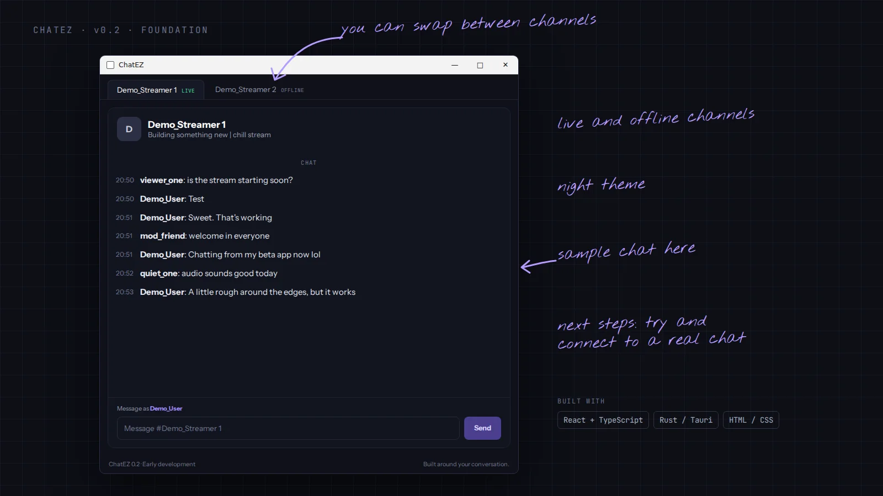
Task: Click 'Built around your conversation.' footer text
Action: pyautogui.click(x=466, y=464)
